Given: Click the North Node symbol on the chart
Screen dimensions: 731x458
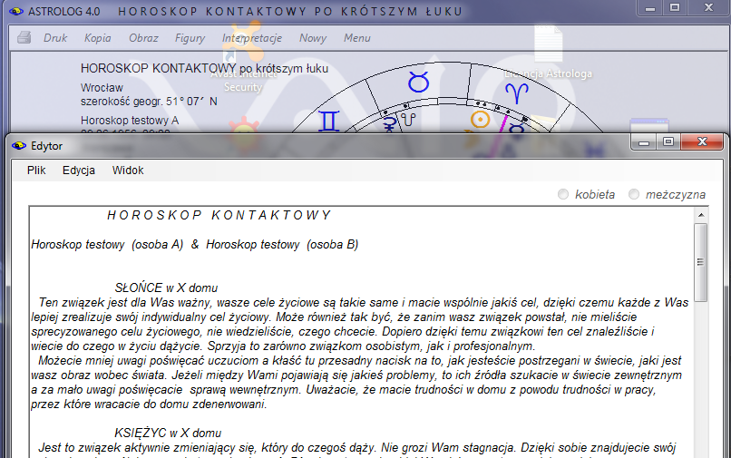Looking at the screenshot, I should coord(409,120).
